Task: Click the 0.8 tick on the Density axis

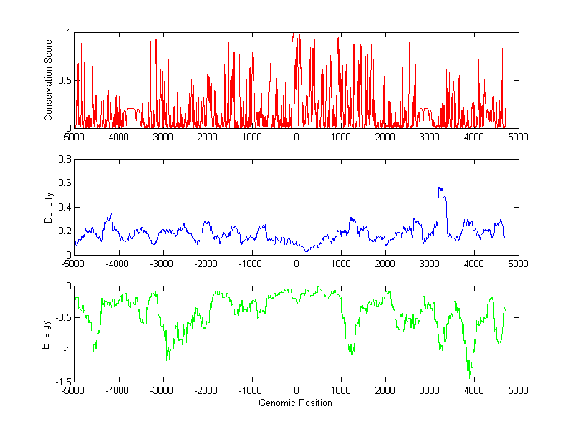Action: (63, 160)
